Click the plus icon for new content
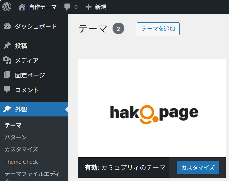This screenshot has width=229, height=181. (x=88, y=7)
